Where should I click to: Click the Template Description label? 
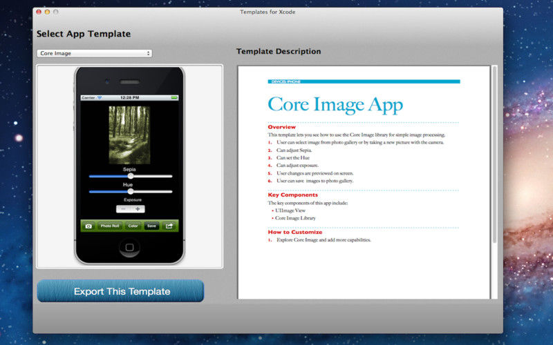(279, 51)
